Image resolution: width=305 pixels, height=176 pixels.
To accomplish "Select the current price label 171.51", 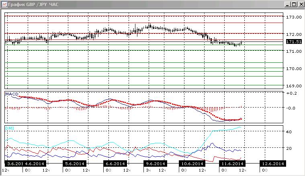I will 294,41.
